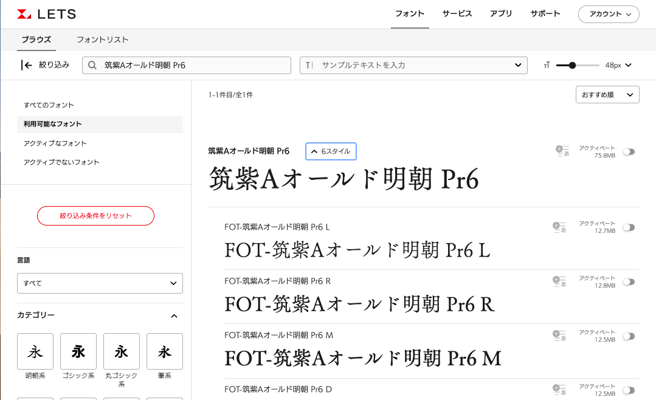The image size is (656, 400).
Task: Toggle activation for Pr6 M style
Action: tap(629, 336)
